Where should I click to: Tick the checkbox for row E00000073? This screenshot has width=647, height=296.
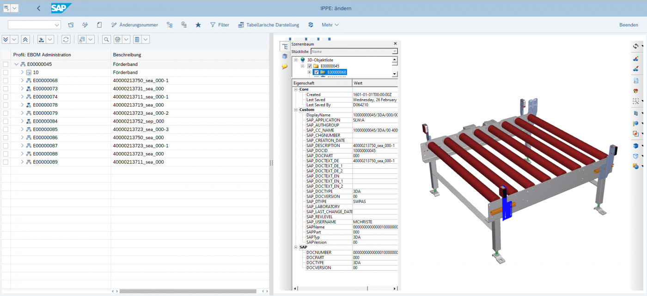pyautogui.click(x=6, y=89)
